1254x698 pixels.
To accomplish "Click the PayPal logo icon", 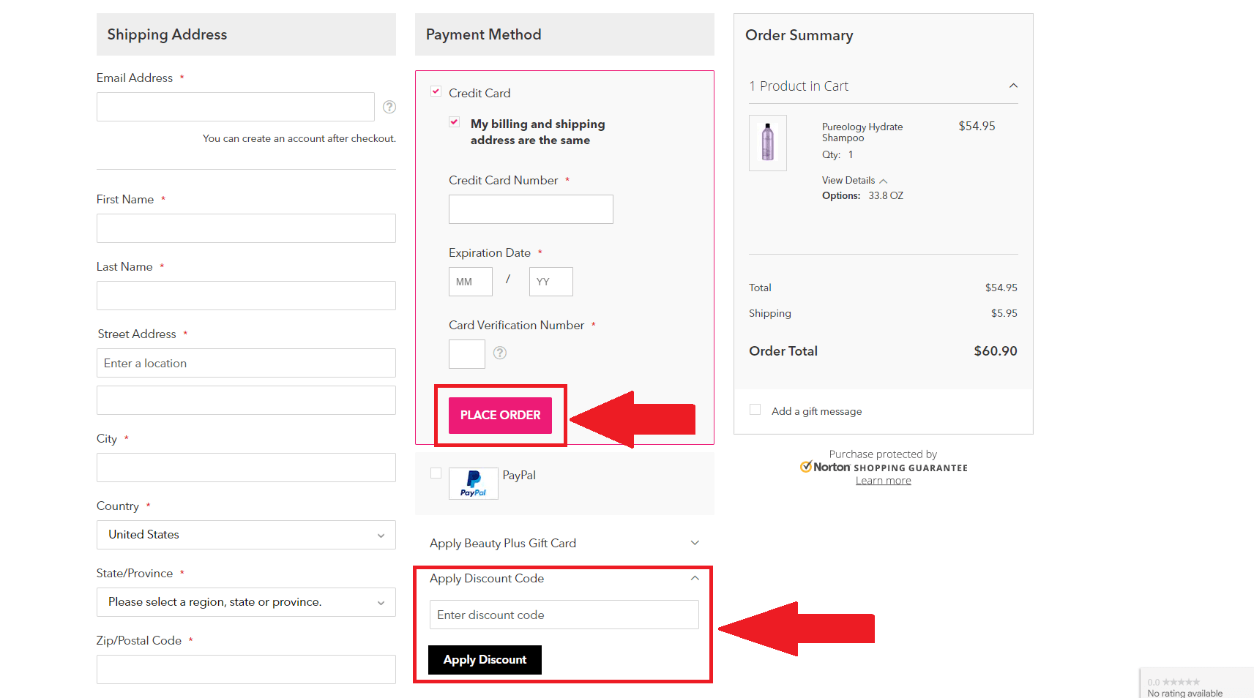I will click(474, 484).
